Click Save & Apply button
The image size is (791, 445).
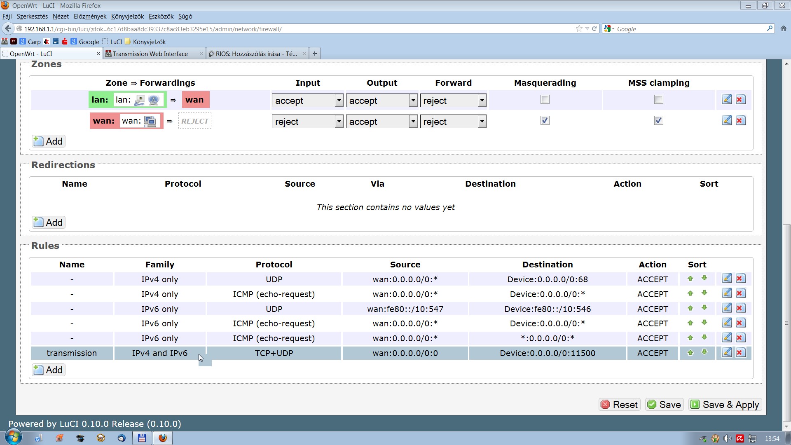coord(725,405)
